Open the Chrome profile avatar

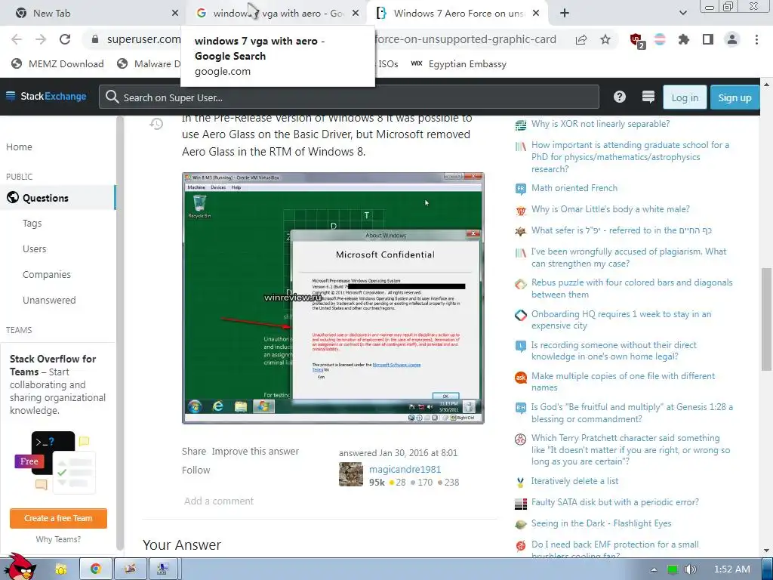coord(732,39)
